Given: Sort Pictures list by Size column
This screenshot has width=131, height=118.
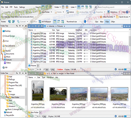Looking at the screenshot, I should click(53, 30).
